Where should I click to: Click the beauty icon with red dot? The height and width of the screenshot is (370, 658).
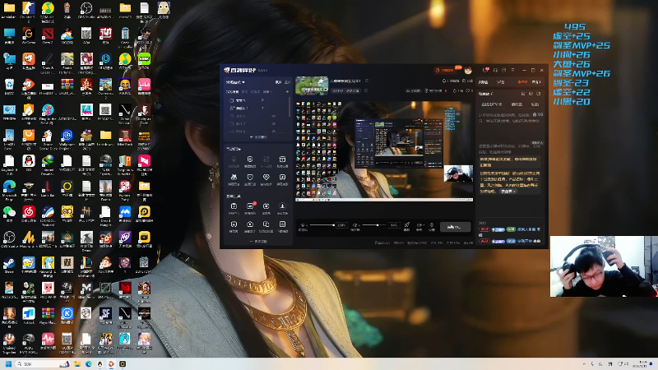point(406,227)
